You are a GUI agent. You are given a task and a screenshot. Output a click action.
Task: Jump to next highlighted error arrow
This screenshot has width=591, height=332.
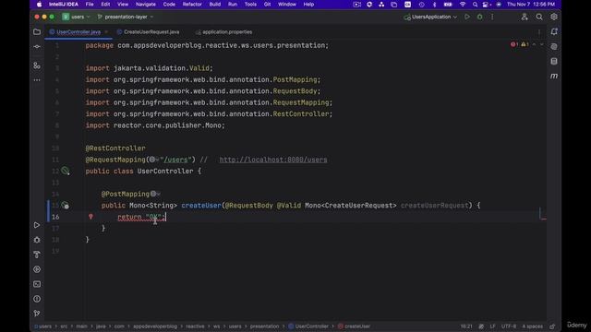click(x=542, y=44)
